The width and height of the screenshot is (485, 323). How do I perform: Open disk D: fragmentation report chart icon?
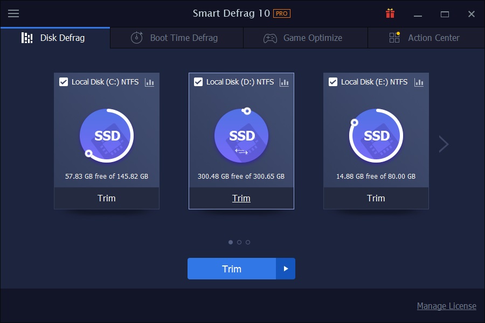pyautogui.click(x=284, y=82)
